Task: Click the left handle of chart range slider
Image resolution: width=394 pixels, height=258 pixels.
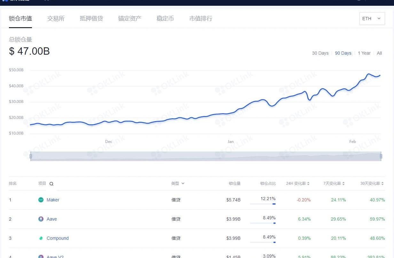Action: click(31, 156)
